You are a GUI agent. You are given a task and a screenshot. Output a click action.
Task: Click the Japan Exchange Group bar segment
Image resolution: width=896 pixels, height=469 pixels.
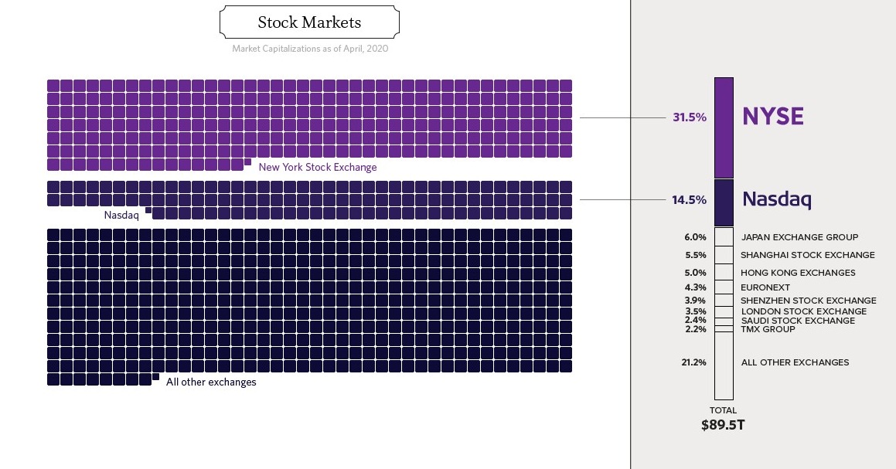[724, 236]
